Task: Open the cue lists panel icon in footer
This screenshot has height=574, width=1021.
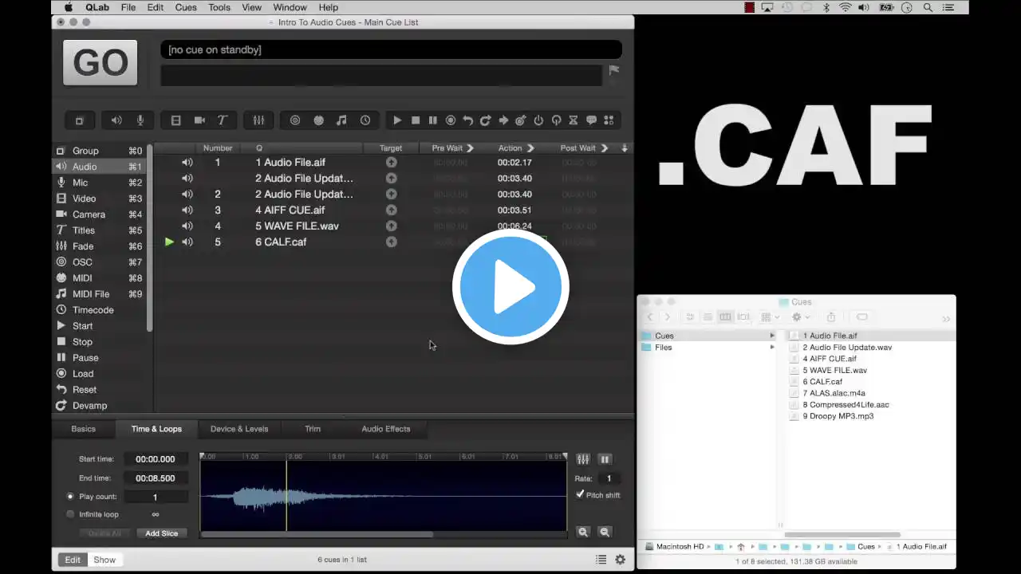Action: coord(601,560)
